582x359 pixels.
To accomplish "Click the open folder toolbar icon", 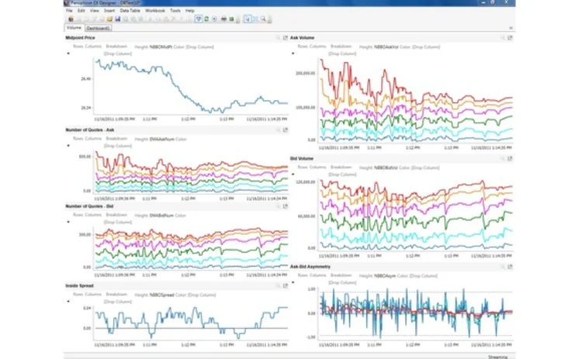I will pyautogui.click(x=109, y=19).
